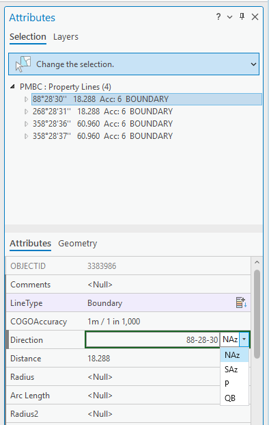This screenshot has height=425, width=269.
Task: Click the Radius <Null> value
Action: click(100, 377)
